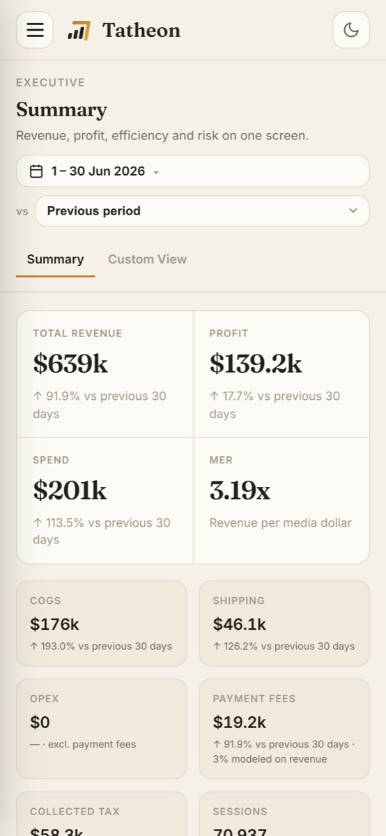Select the Sessions tile
The height and width of the screenshot is (836, 386).
point(284,814)
